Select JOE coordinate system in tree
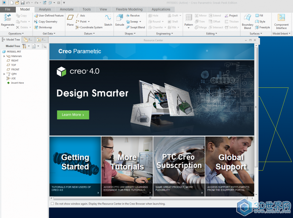293x218 pixels. (11, 78)
